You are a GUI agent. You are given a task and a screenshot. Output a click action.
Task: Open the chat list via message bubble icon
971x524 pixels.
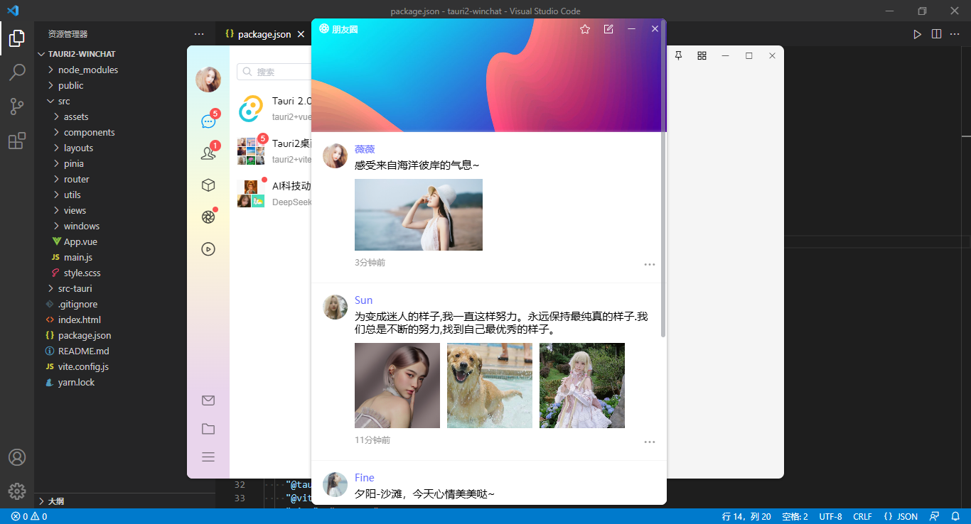click(x=208, y=121)
